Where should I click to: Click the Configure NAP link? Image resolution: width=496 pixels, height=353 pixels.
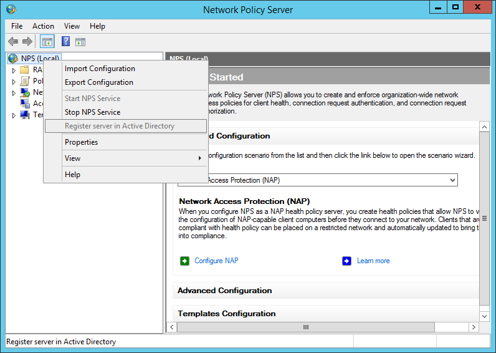click(216, 261)
